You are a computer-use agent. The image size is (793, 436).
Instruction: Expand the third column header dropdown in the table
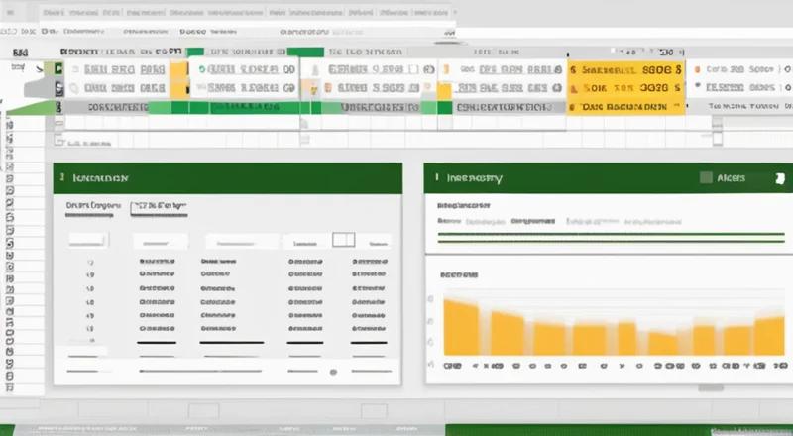point(234,240)
